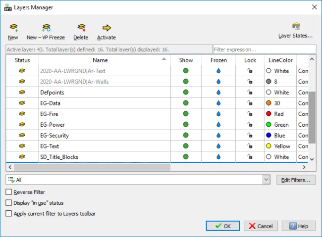Screen dimensions: 322x237
Task: Enable Apply current filter to Layers toolbar
Action: tap(8, 214)
